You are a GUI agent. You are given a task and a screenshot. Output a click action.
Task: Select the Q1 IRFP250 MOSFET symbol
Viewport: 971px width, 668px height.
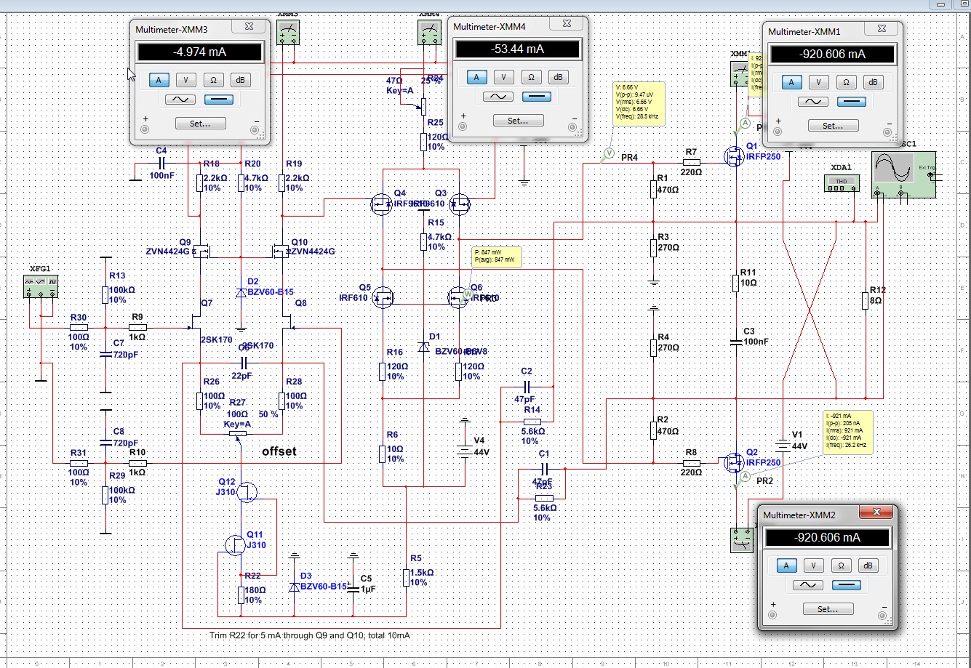(x=735, y=155)
